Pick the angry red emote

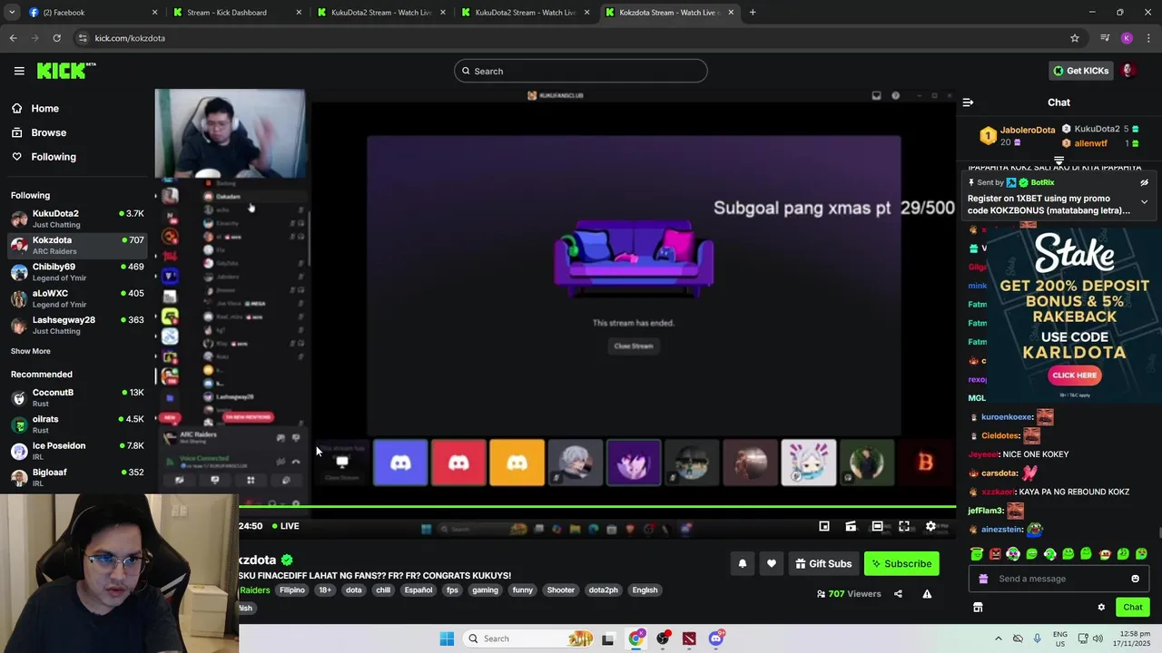tap(996, 554)
